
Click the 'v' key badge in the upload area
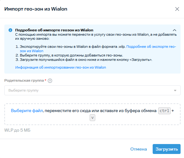click(92, 118)
